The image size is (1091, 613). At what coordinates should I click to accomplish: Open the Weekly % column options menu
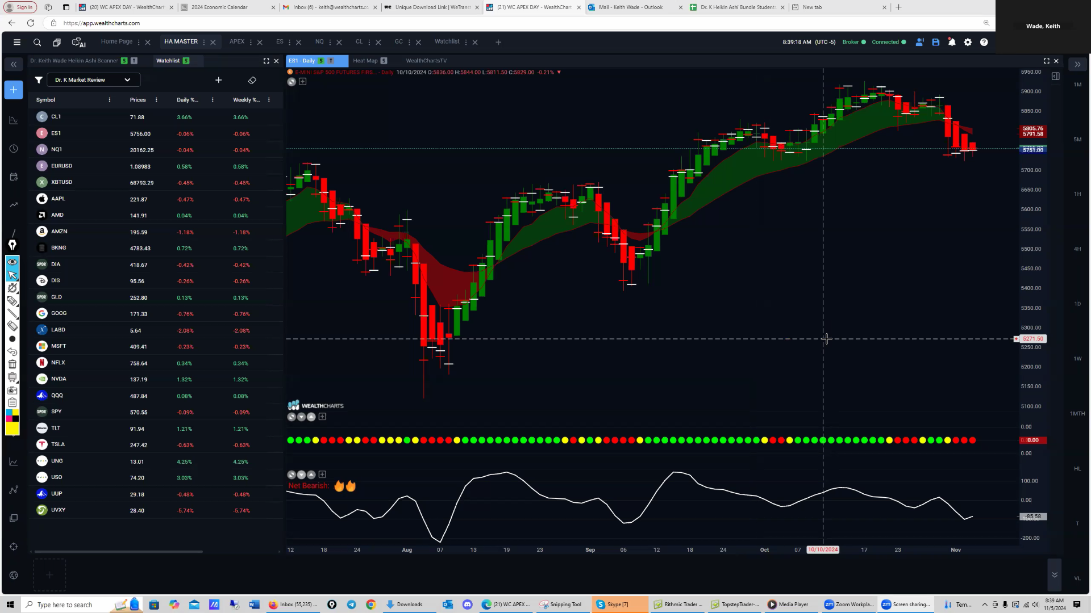(x=269, y=100)
